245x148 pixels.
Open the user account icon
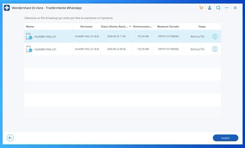coord(210,8)
